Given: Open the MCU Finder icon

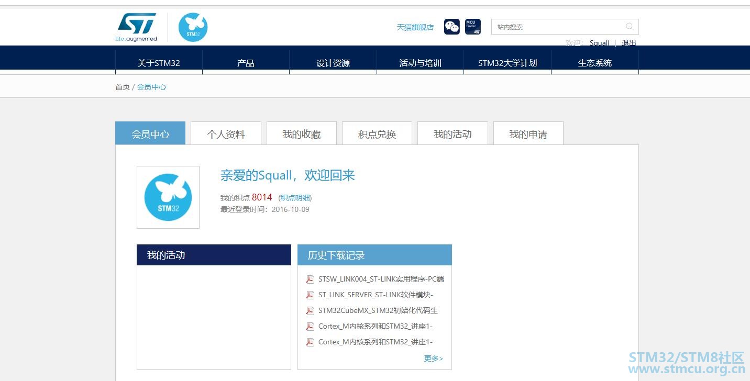Looking at the screenshot, I should (x=473, y=27).
